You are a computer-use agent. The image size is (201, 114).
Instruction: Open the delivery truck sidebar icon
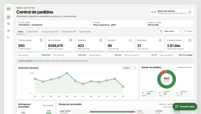(x=9, y=30)
